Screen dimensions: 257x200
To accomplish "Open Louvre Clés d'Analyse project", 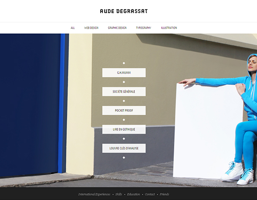I will [124, 148].
